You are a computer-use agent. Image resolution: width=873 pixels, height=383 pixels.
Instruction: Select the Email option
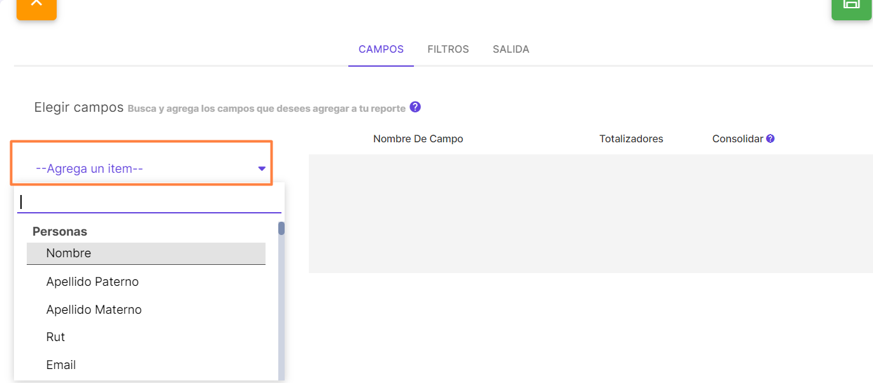coord(146,365)
